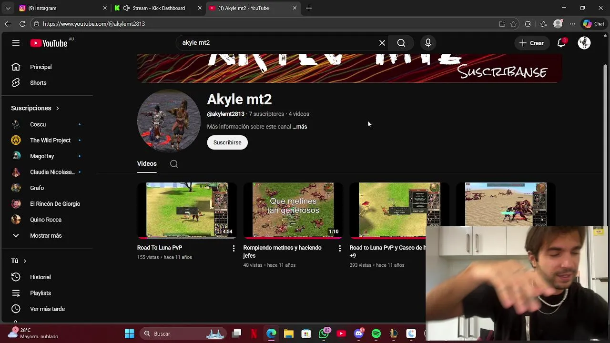Open options for Road To Luna PvP video

[234, 248]
